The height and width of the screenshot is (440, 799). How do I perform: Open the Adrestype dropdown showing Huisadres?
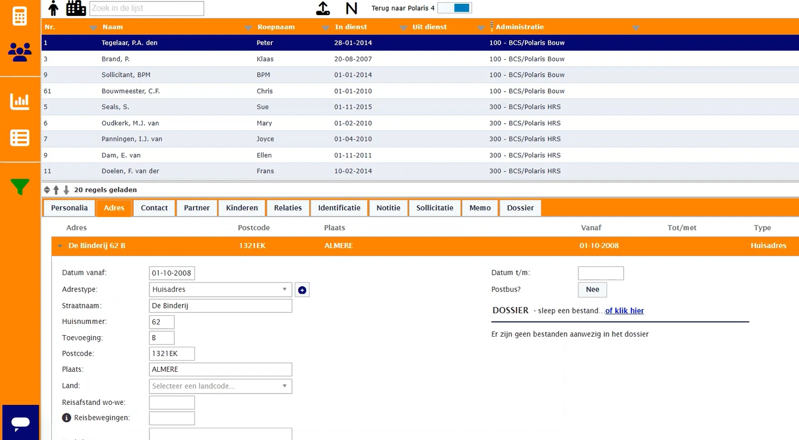pyautogui.click(x=220, y=289)
